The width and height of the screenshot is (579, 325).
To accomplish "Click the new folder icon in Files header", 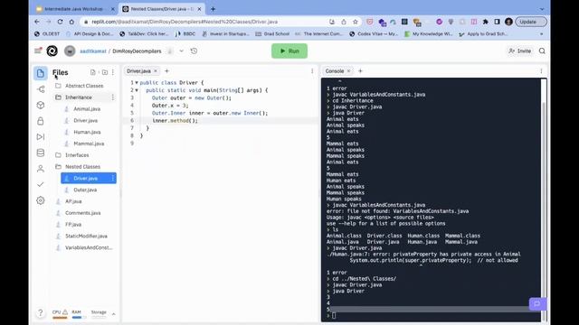I will 105,72.
